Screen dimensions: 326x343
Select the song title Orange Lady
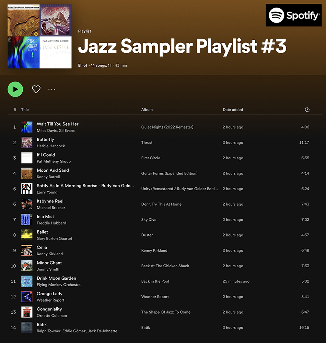49,294
